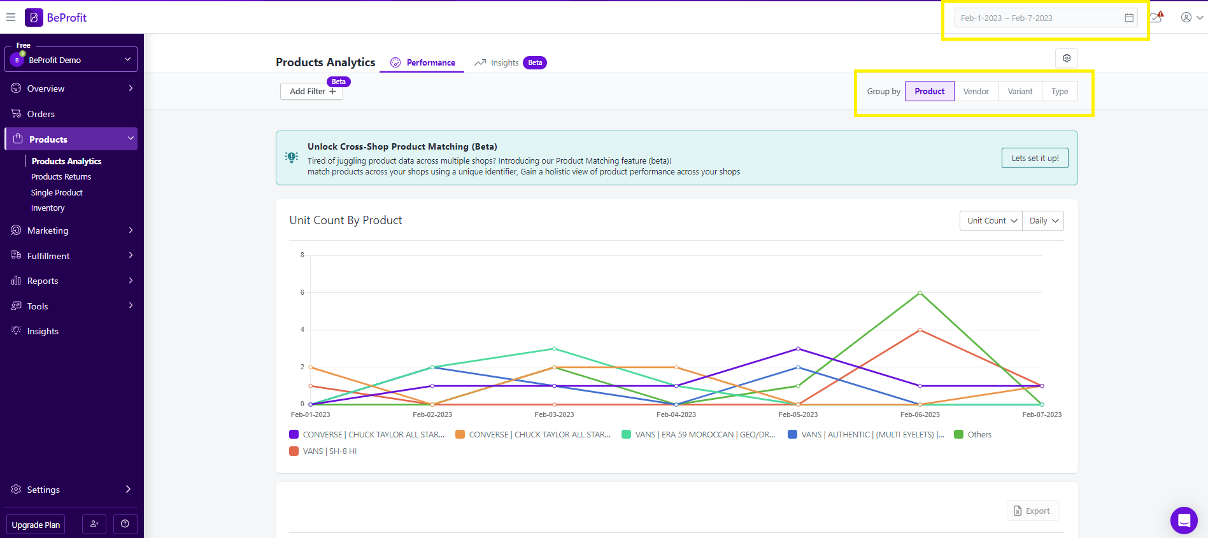Open Inventory in sidebar

tap(48, 208)
